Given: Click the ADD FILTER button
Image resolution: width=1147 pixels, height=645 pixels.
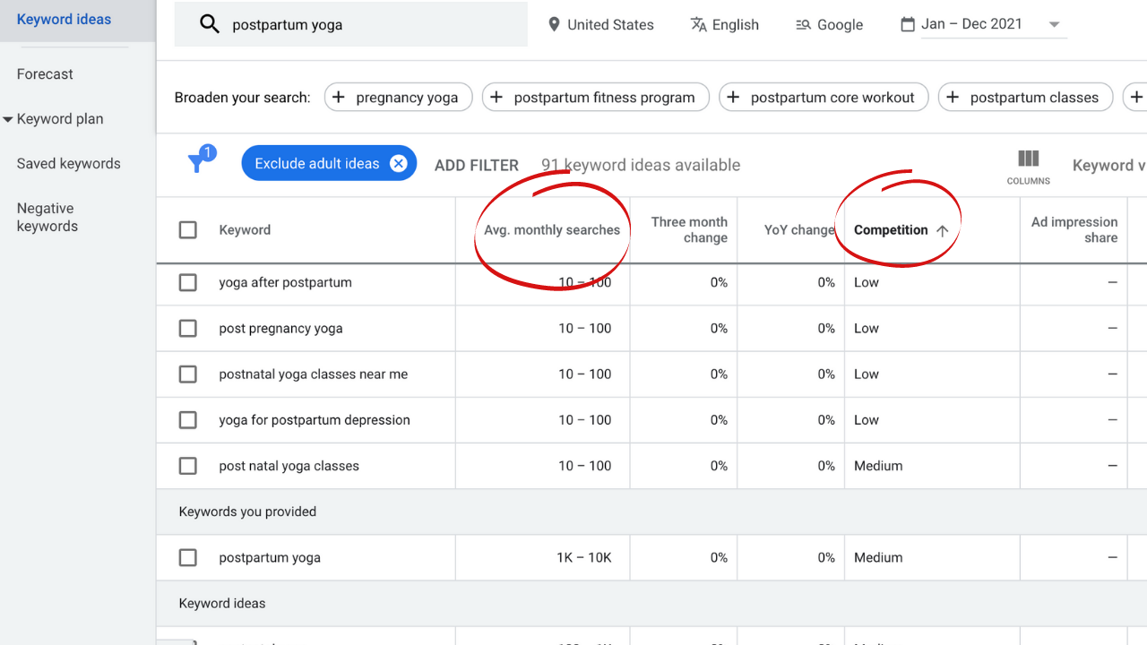Looking at the screenshot, I should coord(477,165).
